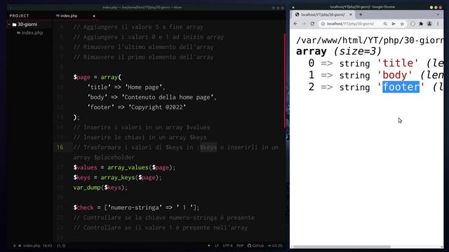Open Git (0) panel from status bar

click(x=275, y=246)
